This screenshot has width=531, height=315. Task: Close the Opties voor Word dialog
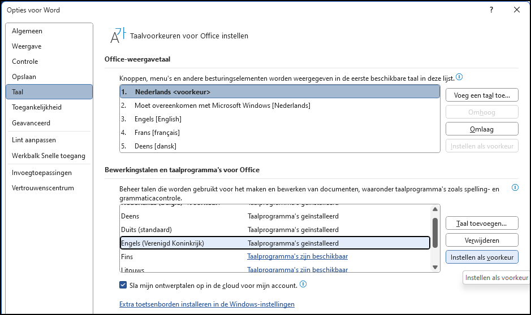pyautogui.click(x=517, y=10)
